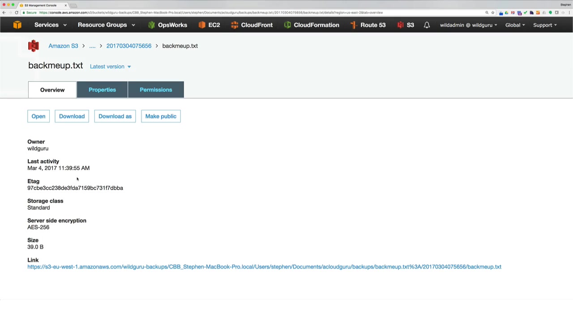Reload the page with the refresh icon
This screenshot has width=573, height=322.
[17, 13]
